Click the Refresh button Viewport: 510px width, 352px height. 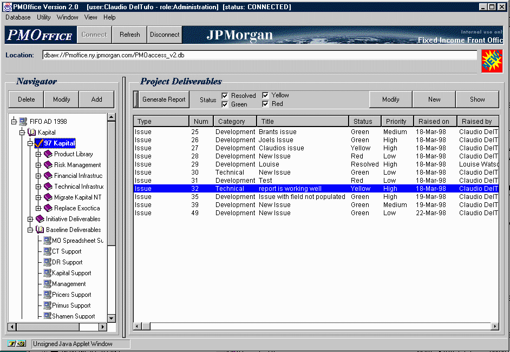[129, 35]
